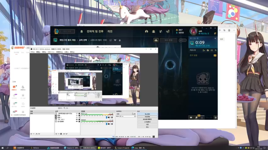This screenshot has height=150, width=268.
Task: Click the new folder icon in social panel
Action: coord(208,50)
